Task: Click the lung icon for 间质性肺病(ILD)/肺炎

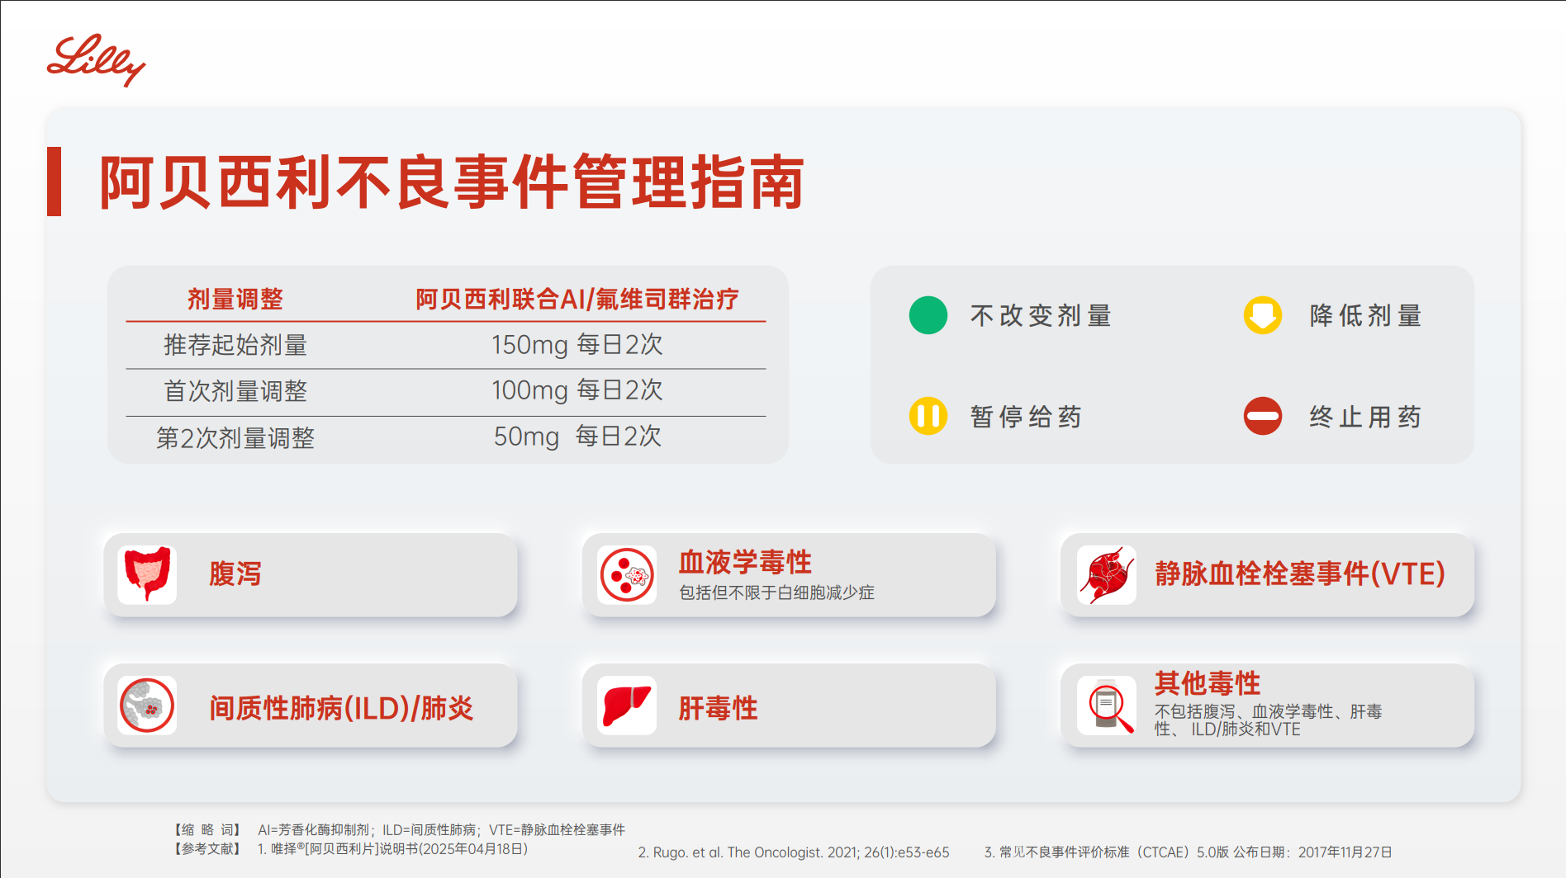Action: pyautogui.click(x=146, y=706)
